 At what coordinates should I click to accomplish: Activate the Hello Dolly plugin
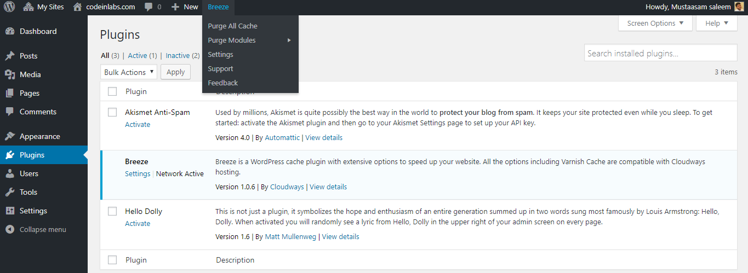138,223
